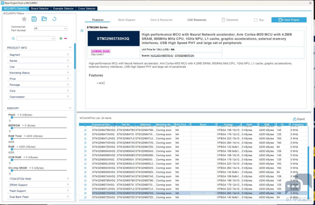The image size is (315, 205).
Task: Open the Block Diagram tab
Action: 127,20
